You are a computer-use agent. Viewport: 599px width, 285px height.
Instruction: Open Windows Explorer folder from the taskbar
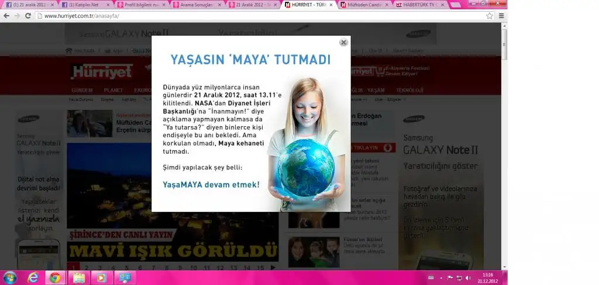pos(79,278)
